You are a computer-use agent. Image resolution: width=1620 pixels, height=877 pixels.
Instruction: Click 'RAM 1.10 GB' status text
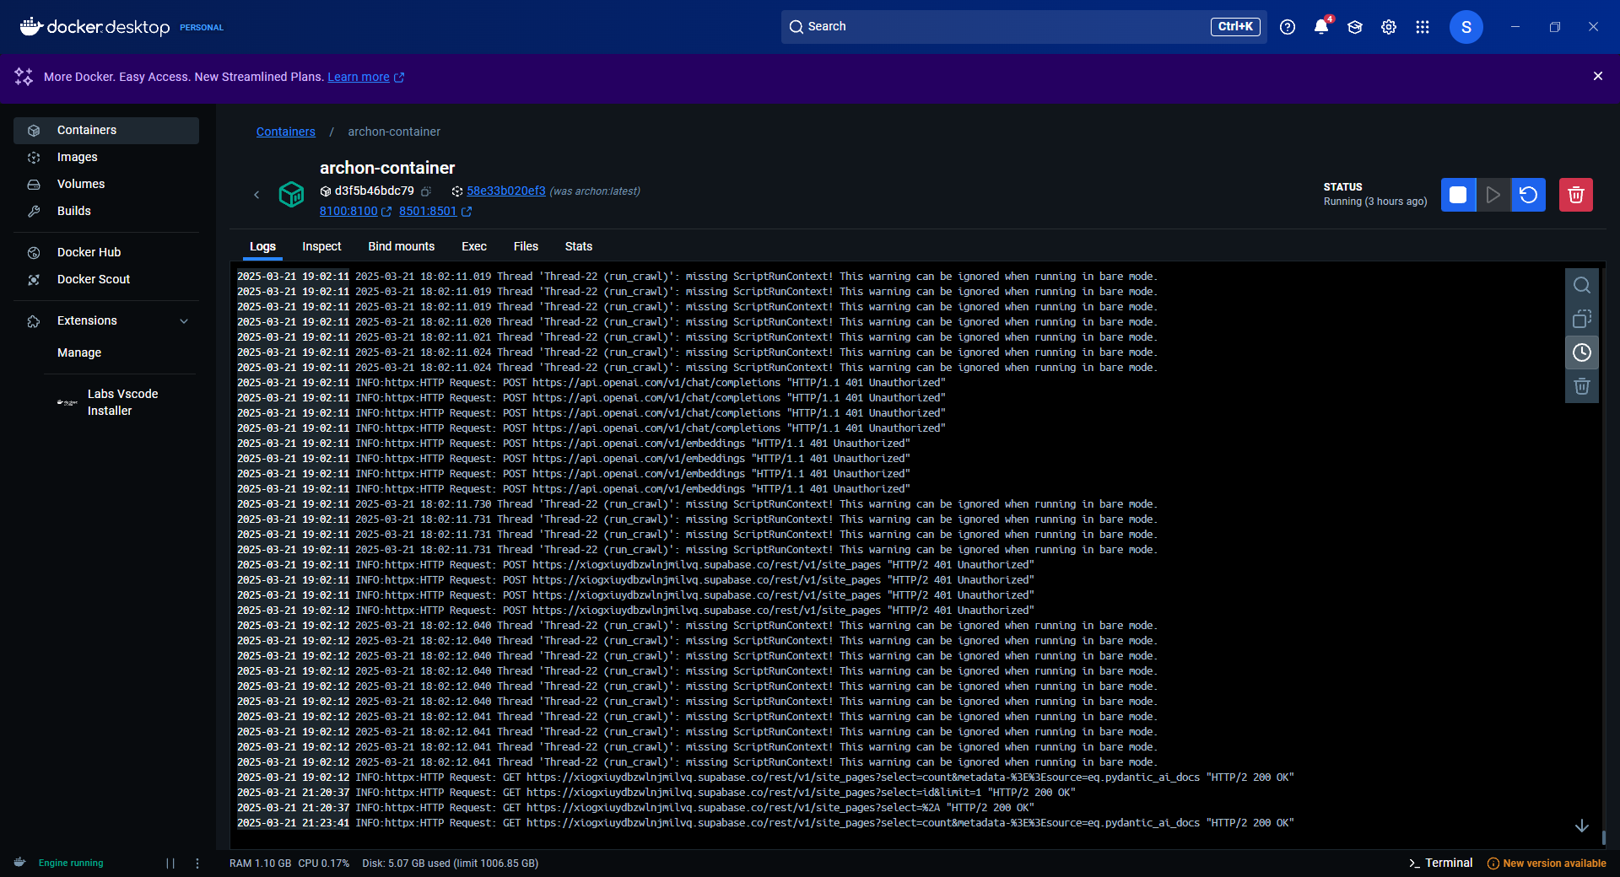(260, 864)
